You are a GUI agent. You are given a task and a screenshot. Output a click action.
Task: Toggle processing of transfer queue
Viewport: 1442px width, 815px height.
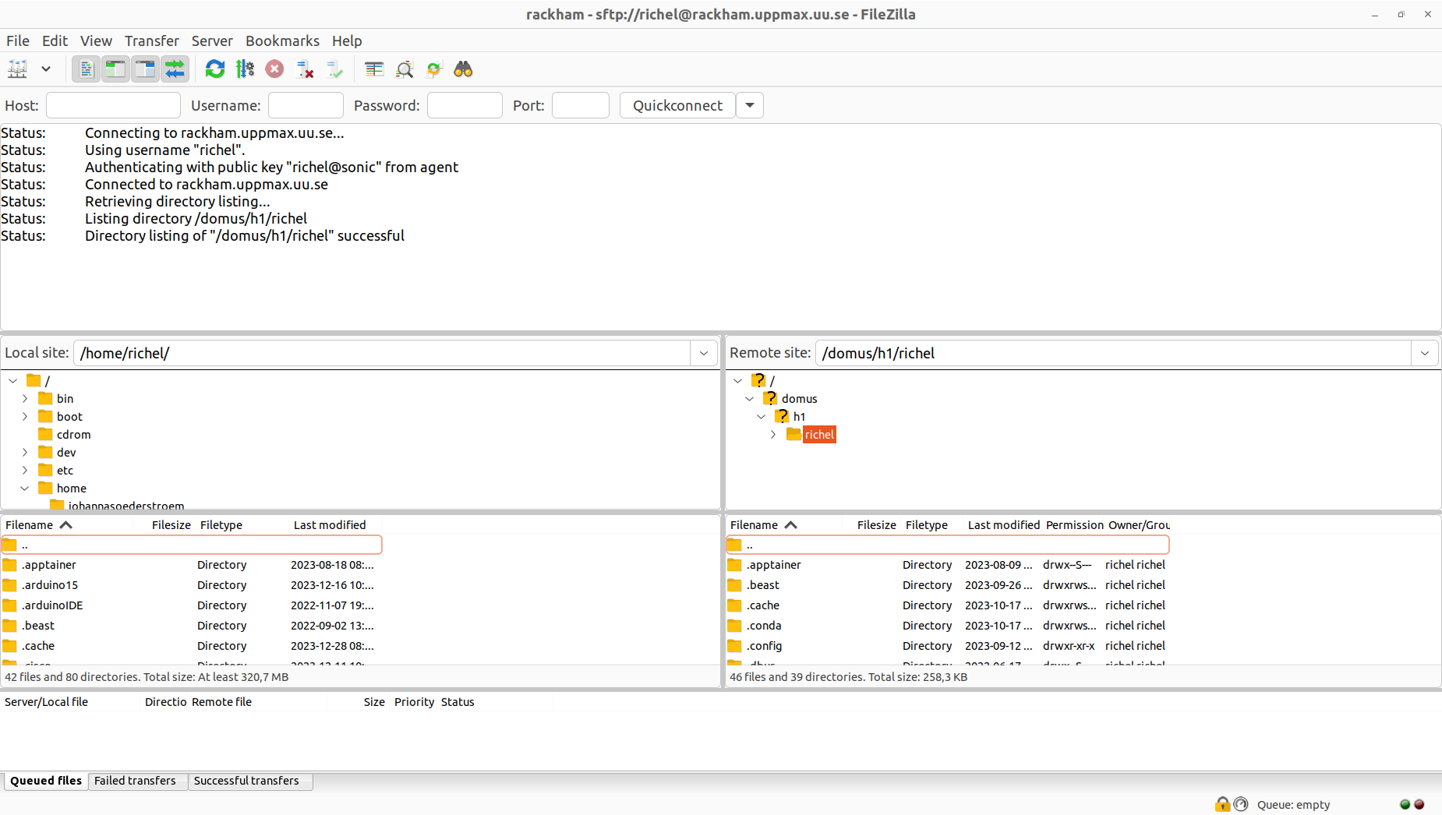(x=245, y=69)
